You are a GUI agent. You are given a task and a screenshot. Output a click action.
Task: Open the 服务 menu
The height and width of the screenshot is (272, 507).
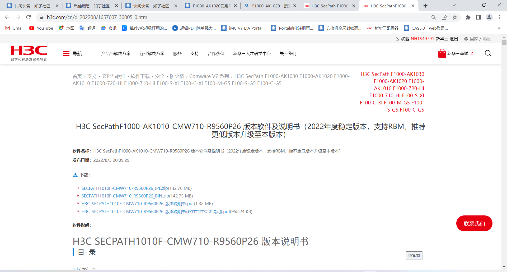point(177,54)
